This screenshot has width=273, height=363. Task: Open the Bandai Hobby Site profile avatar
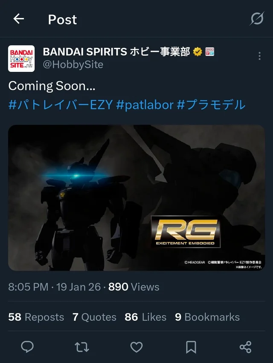coord(21,59)
